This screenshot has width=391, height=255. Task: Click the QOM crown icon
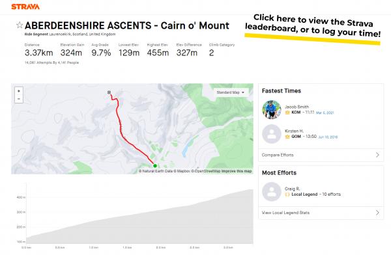point(287,137)
